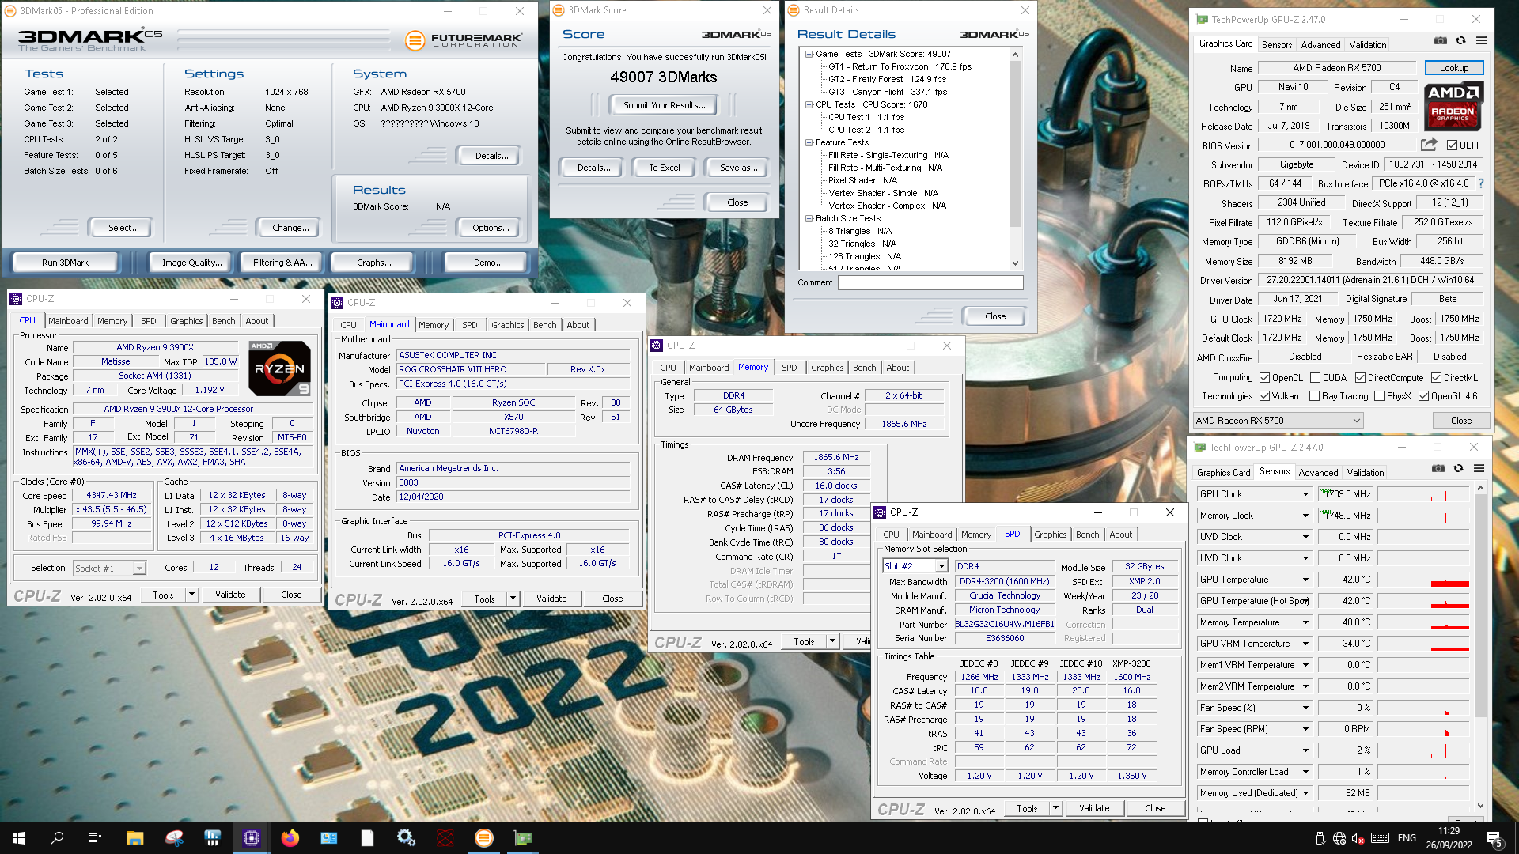Image resolution: width=1519 pixels, height=854 pixels.
Task: Open the GPU Clock sensor dropdown in GPU-Z Sensors
Action: pos(1305,494)
